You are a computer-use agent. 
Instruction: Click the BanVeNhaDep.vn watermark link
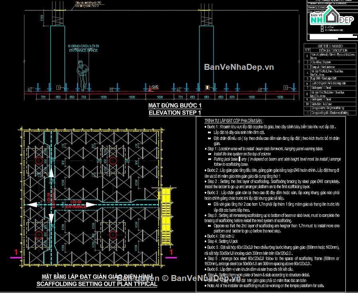tap(239, 67)
